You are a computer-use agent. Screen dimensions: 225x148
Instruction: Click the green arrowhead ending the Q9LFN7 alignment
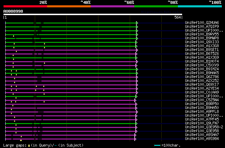pyautogui.click(x=136, y=124)
